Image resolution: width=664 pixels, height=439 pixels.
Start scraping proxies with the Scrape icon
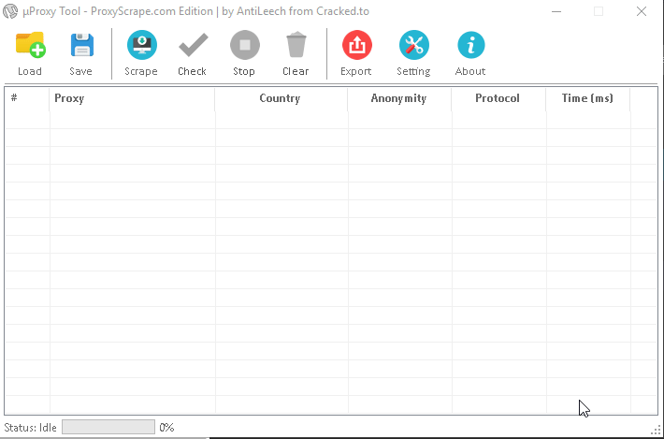[142, 45]
